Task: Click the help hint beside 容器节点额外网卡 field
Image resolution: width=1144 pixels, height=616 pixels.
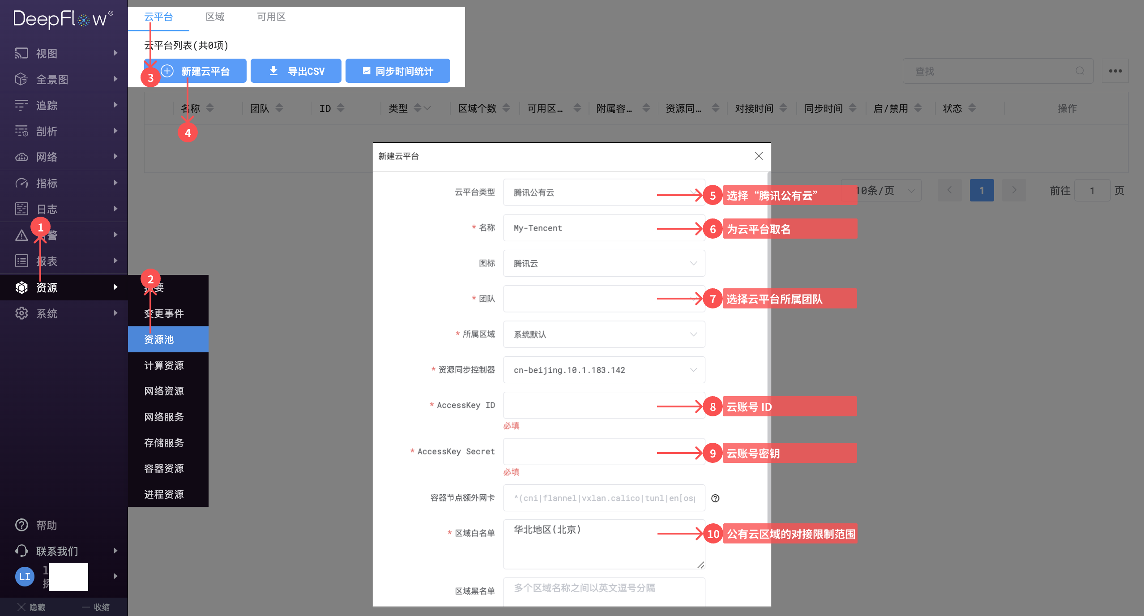Action: [715, 498]
